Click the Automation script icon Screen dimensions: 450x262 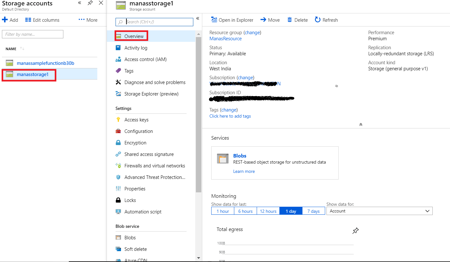pos(118,212)
